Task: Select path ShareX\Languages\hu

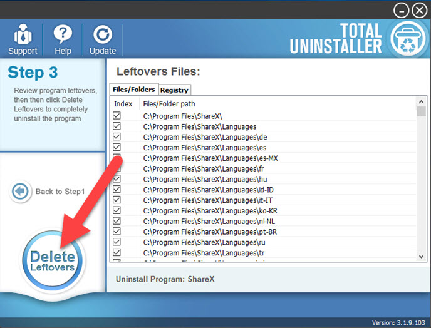Action: tap(205, 180)
